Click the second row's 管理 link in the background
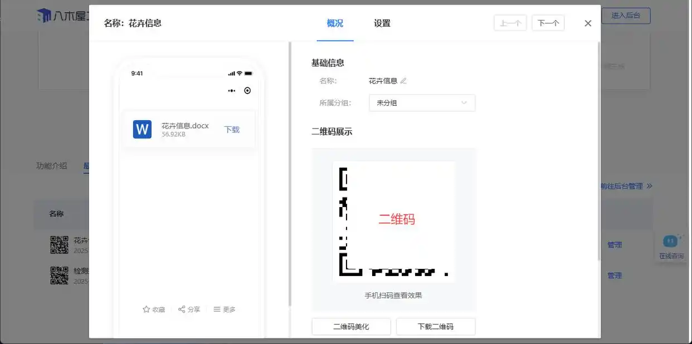 615,276
